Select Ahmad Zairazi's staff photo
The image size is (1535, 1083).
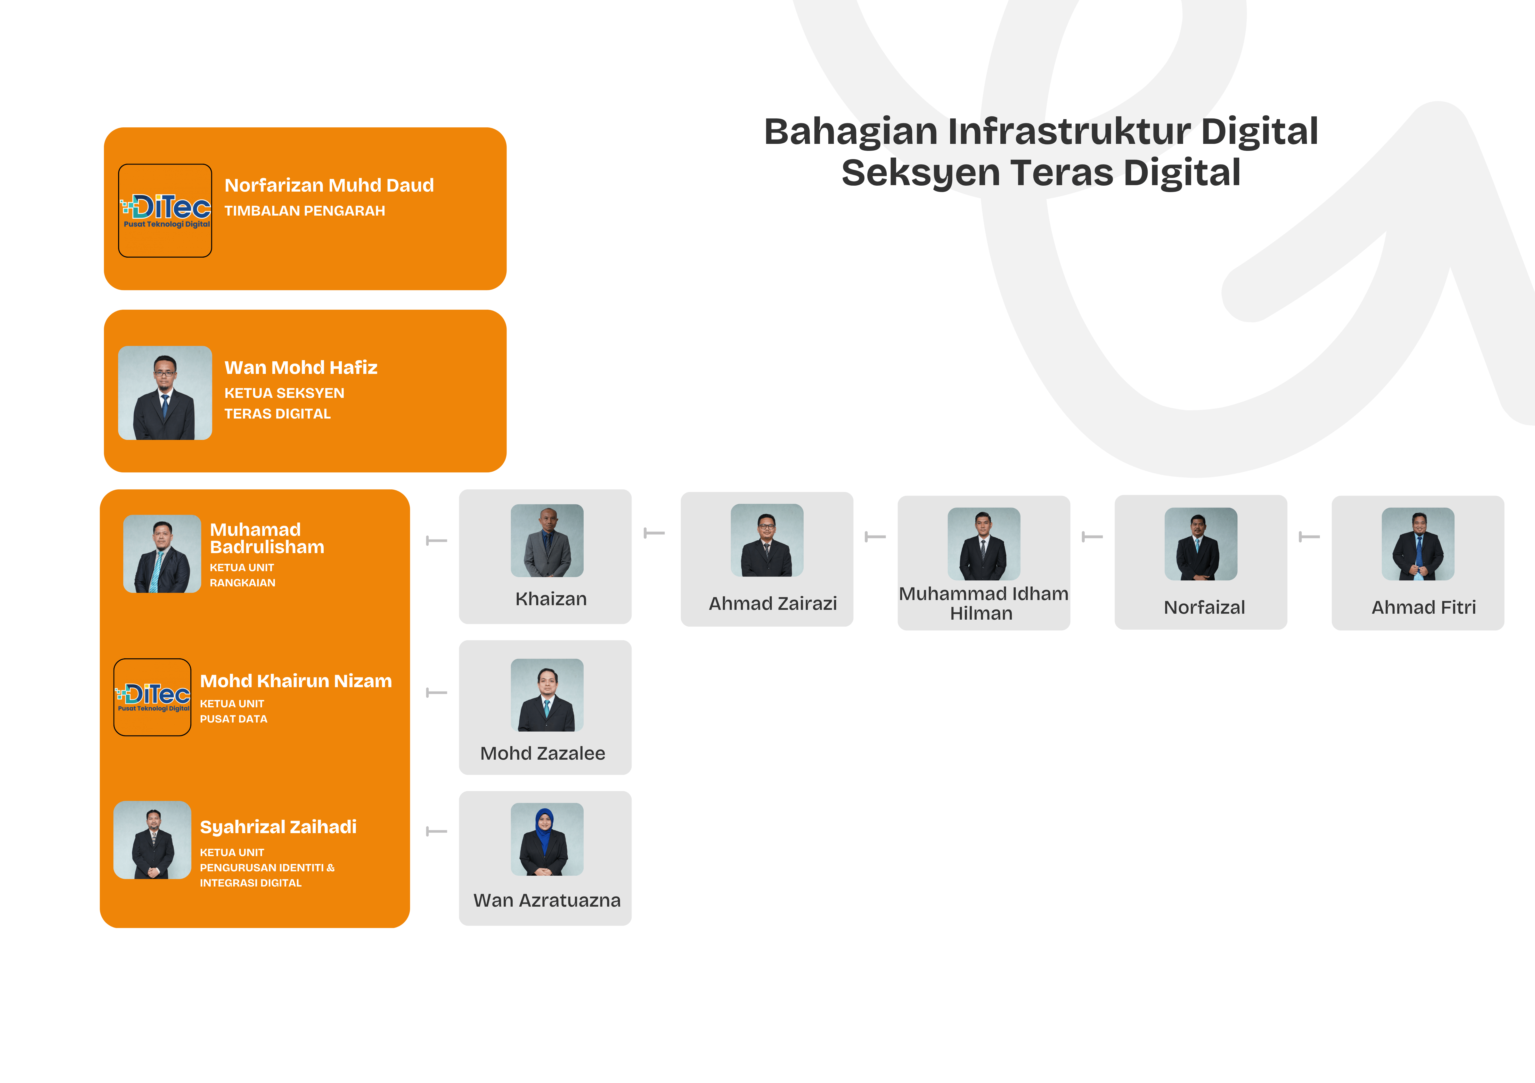click(x=767, y=540)
